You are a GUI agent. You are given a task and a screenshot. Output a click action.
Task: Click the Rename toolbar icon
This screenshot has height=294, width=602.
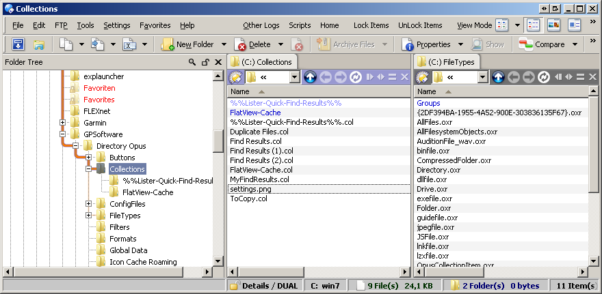click(129, 44)
